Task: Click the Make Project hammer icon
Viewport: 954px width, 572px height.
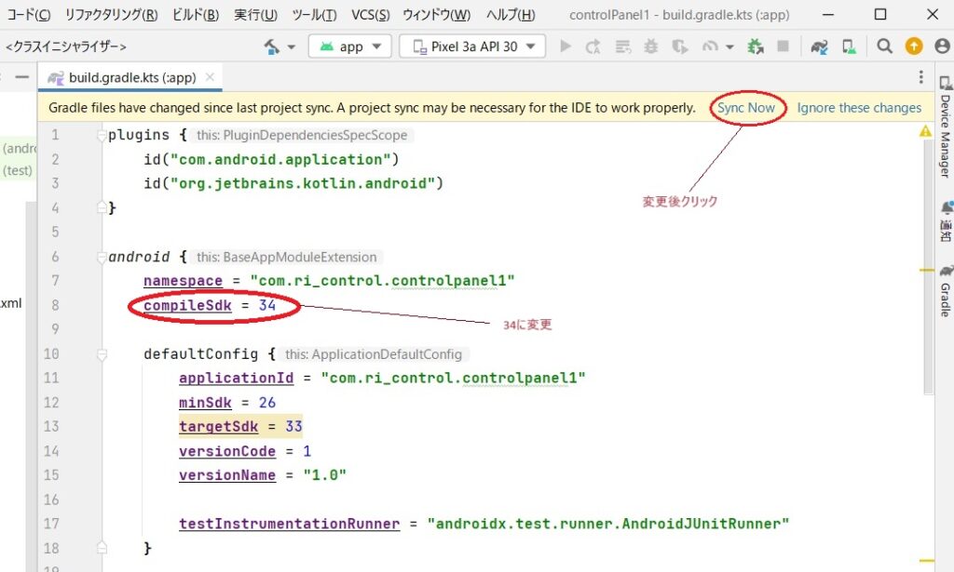Action: click(272, 47)
